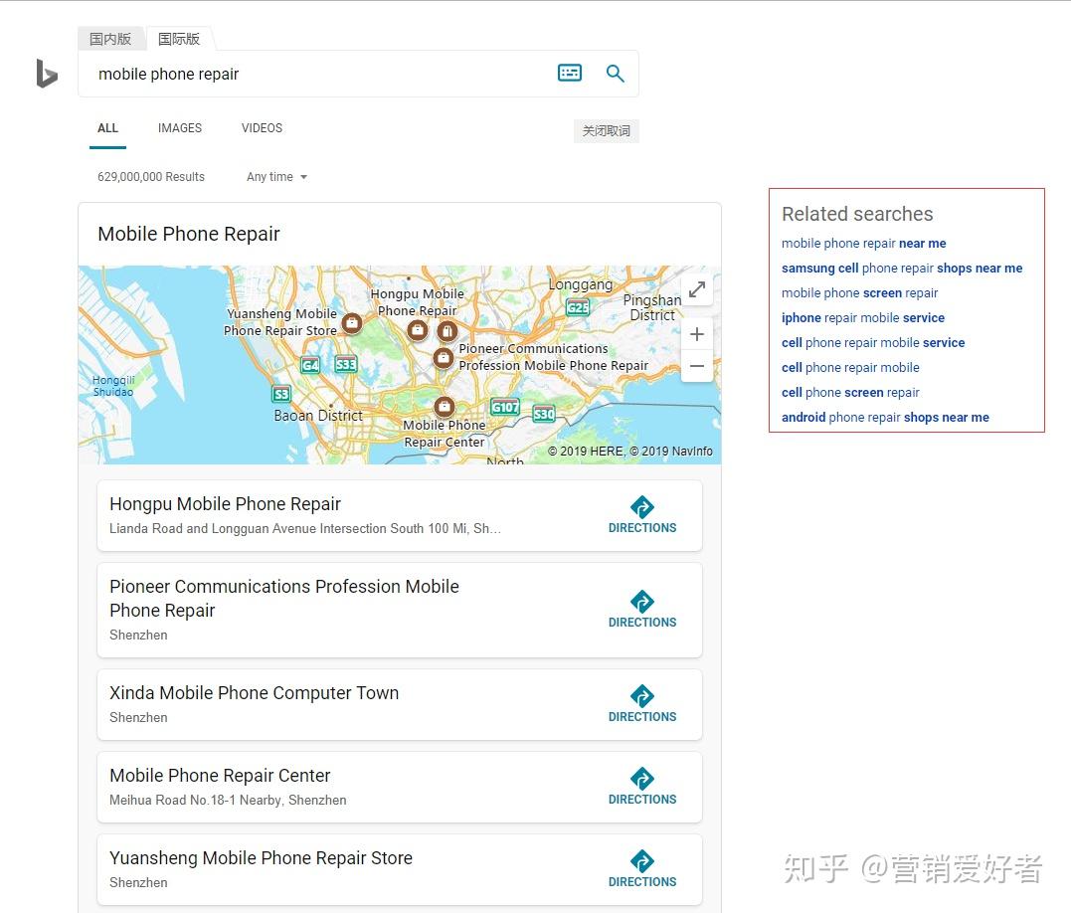Click the Lianda Road and Longguan Avenue address text
Image resolution: width=1071 pixels, height=913 pixels.
(304, 528)
